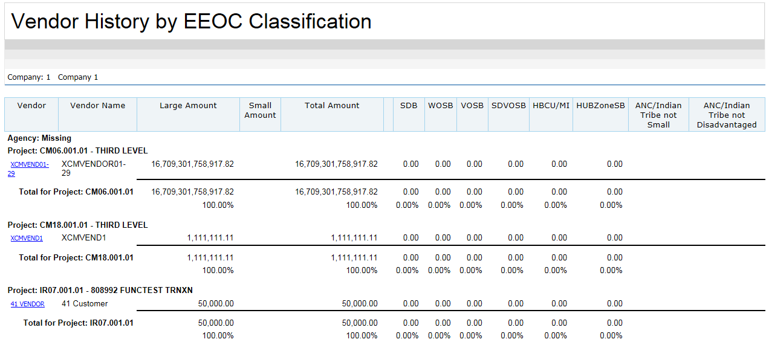This screenshot has width=769, height=345.
Task: Select the SDVOSB column header
Action: (508, 106)
